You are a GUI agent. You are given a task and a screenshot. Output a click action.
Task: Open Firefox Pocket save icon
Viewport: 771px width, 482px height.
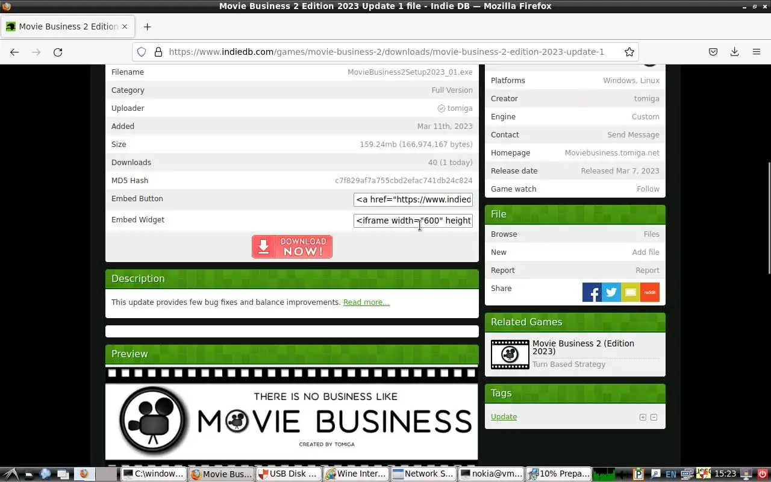pos(713,52)
